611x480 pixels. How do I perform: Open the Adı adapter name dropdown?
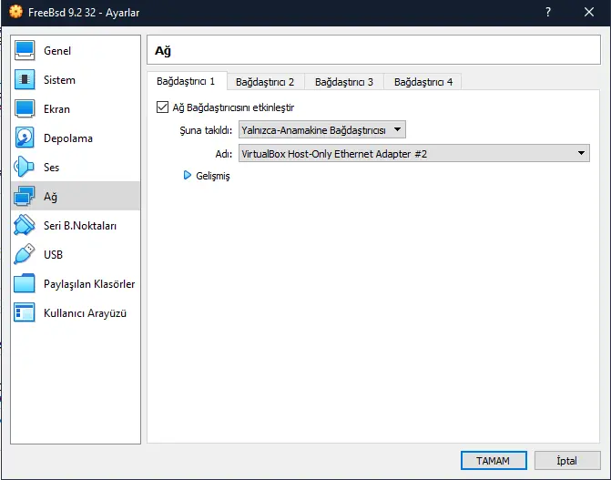(x=413, y=154)
